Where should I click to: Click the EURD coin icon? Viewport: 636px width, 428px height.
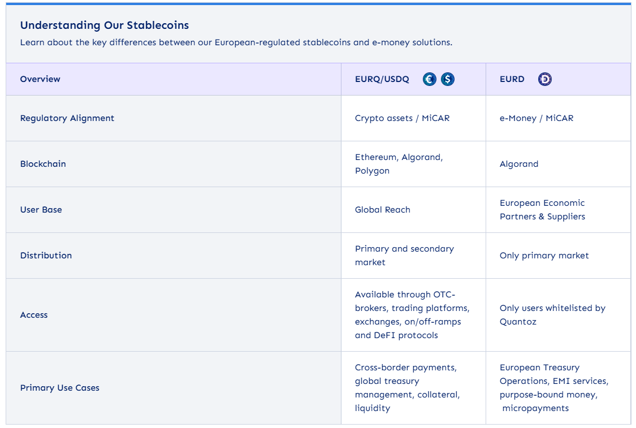tap(545, 79)
